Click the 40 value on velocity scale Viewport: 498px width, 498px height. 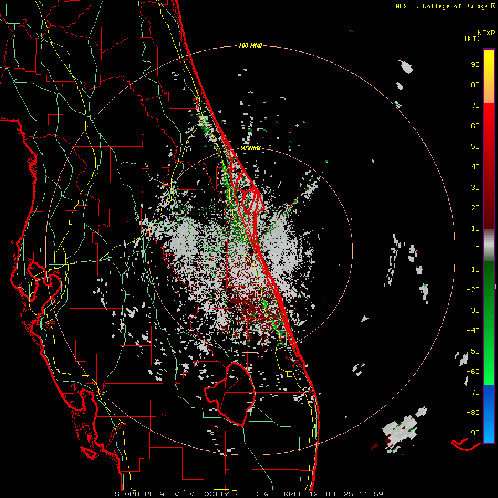(475, 167)
